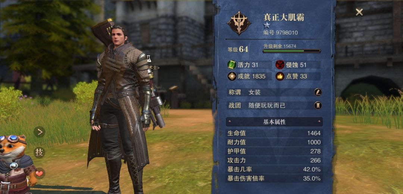This screenshot has height=194, width=403.
Task: Tap the heart icon near the fox
Action: [x=39, y=174]
